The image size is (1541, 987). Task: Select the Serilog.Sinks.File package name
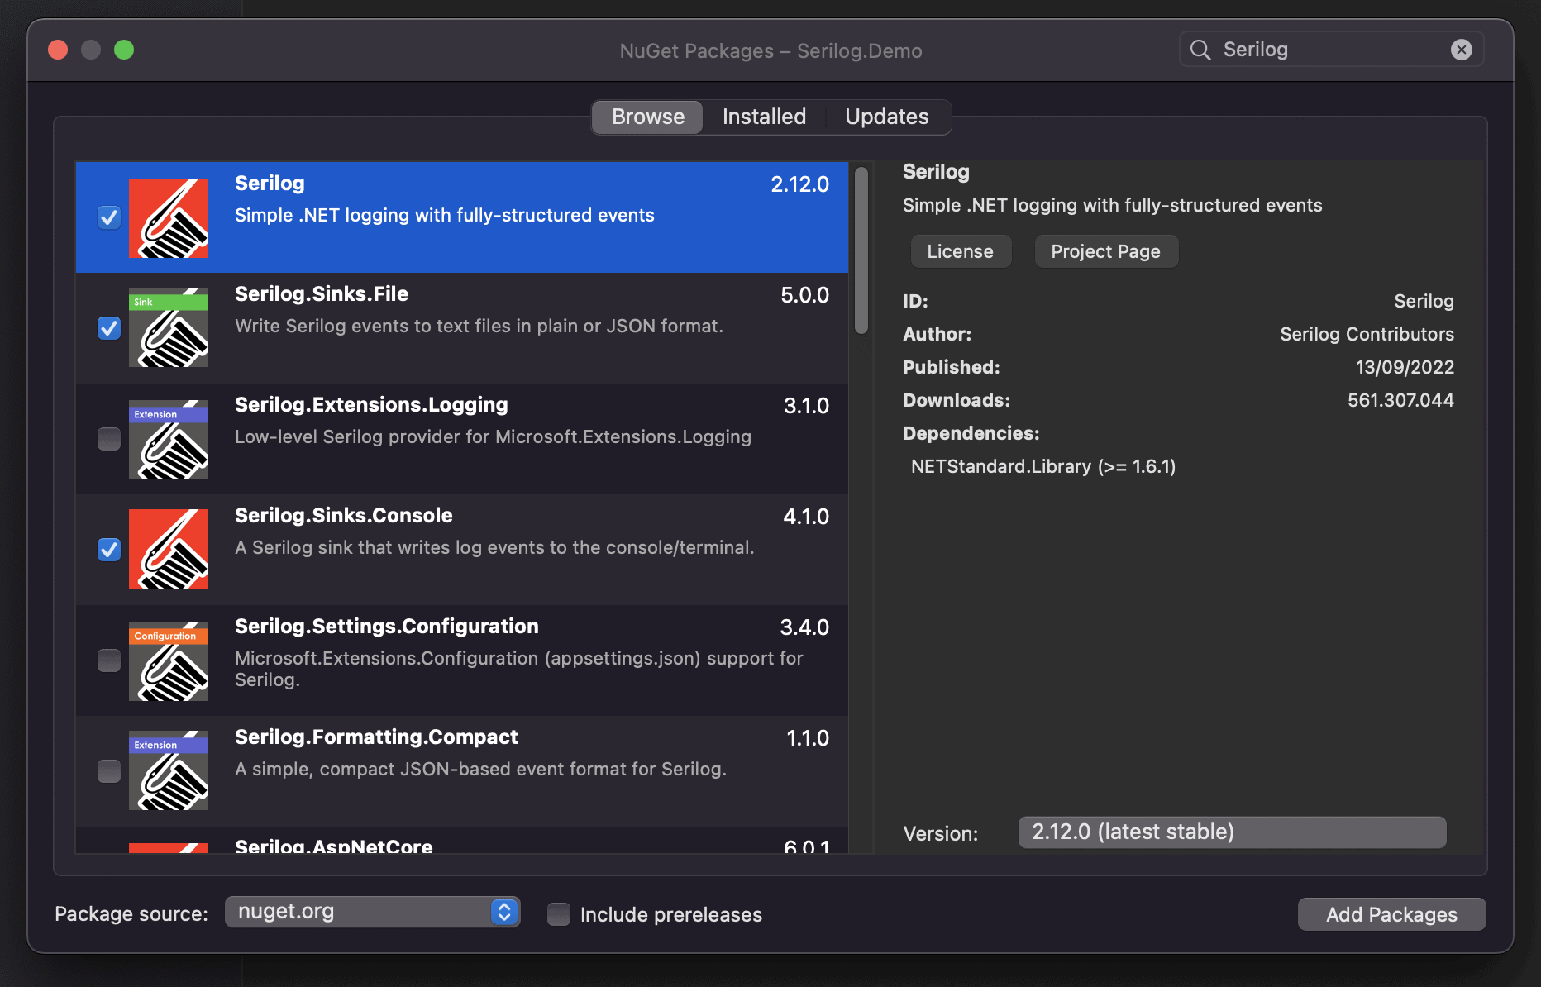coord(322,294)
